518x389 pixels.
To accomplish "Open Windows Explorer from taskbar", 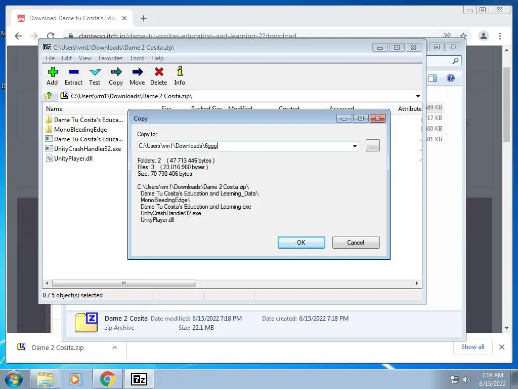I will point(45,379).
